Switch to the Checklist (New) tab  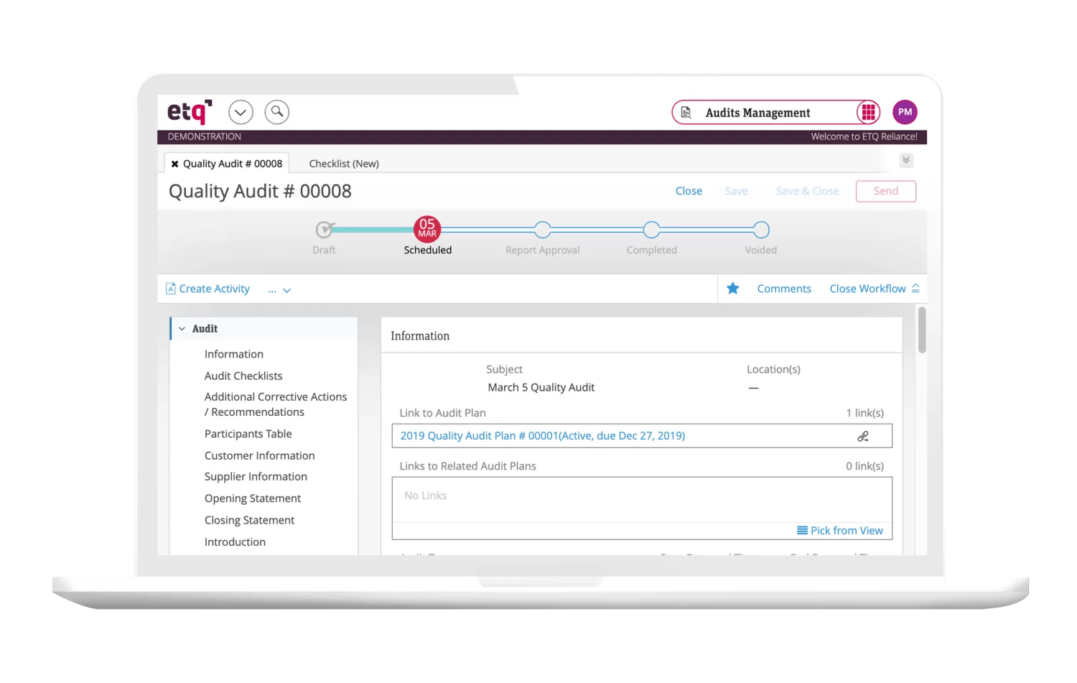pyautogui.click(x=343, y=164)
